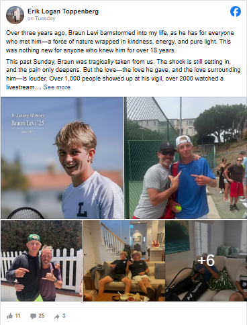This screenshot has width=249, height=325.
Task: Open the 'on Tuesday' timestamp link
Action: click(x=41, y=19)
